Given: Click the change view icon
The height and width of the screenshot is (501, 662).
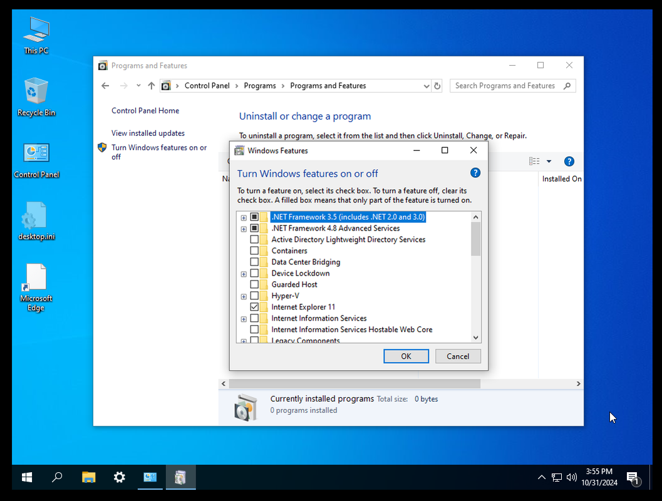Looking at the screenshot, I should [534, 161].
